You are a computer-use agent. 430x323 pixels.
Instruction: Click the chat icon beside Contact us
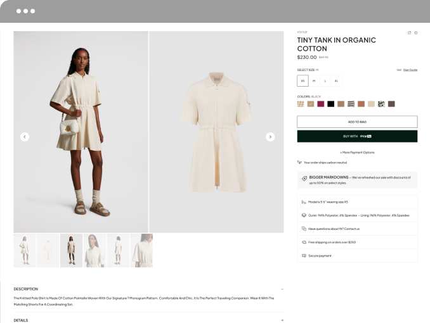click(304, 229)
